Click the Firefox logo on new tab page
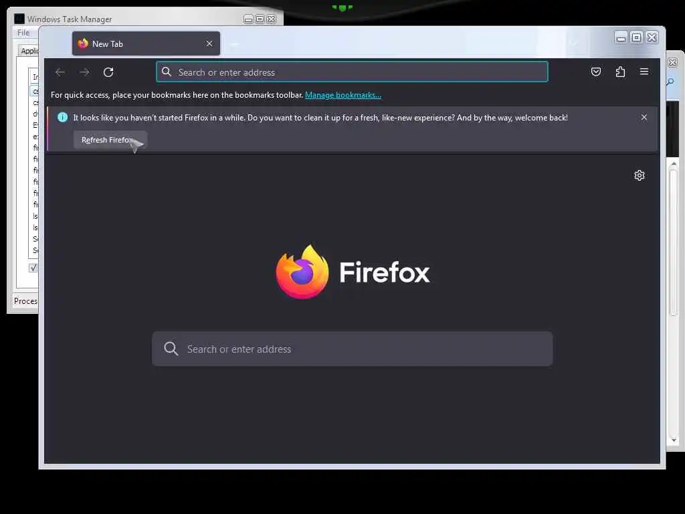The image size is (685, 514). click(x=302, y=272)
